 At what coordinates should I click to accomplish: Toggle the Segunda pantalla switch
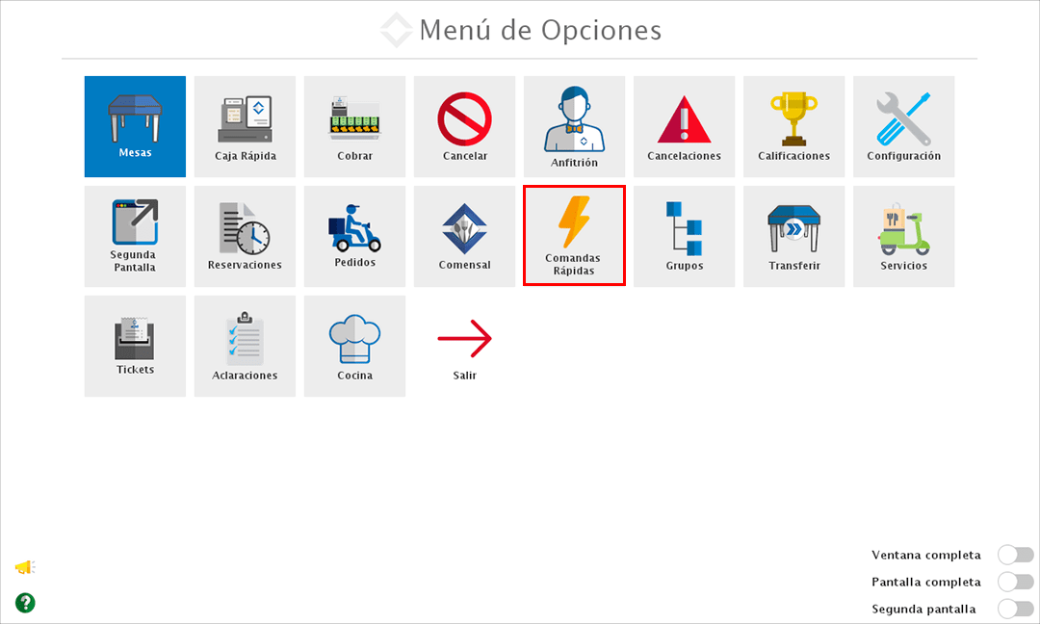pos(1016,609)
